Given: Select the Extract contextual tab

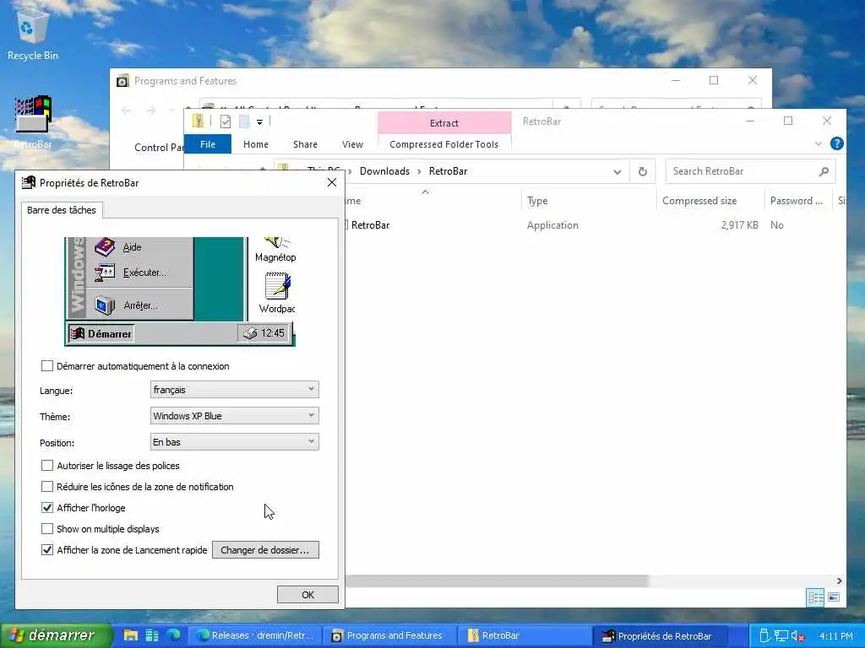Looking at the screenshot, I should [444, 123].
